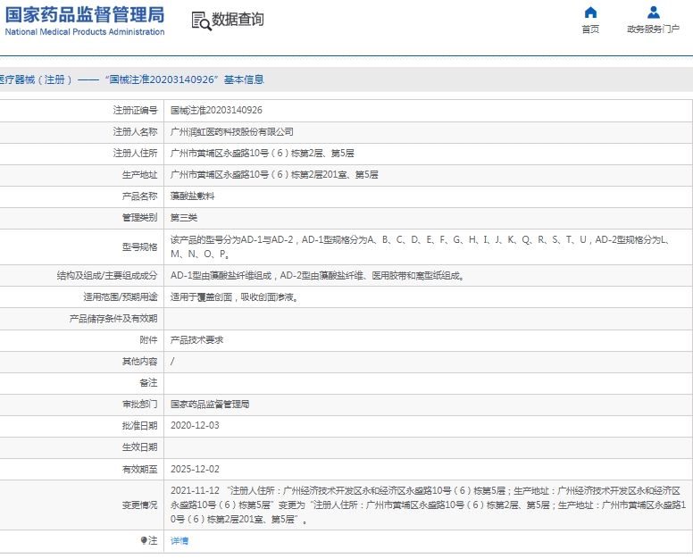Click the 注册人名称 label
The width and height of the screenshot is (693, 559).
[x=135, y=131]
